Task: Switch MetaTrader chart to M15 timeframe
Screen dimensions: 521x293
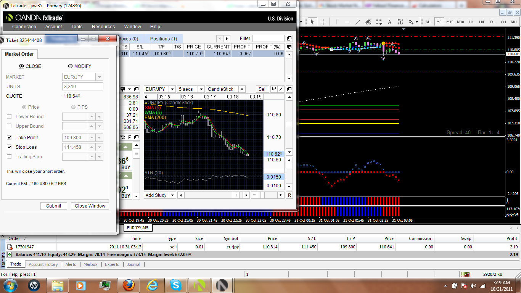Action: pos(450,22)
